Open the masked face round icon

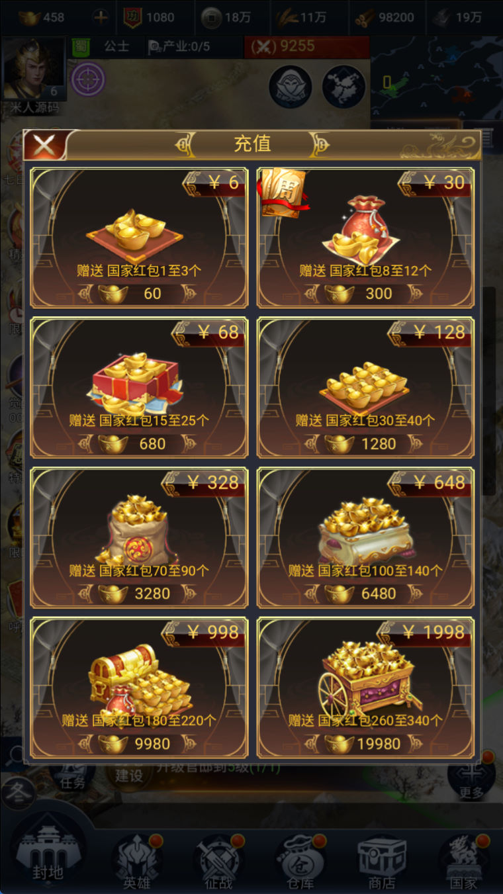tap(290, 87)
